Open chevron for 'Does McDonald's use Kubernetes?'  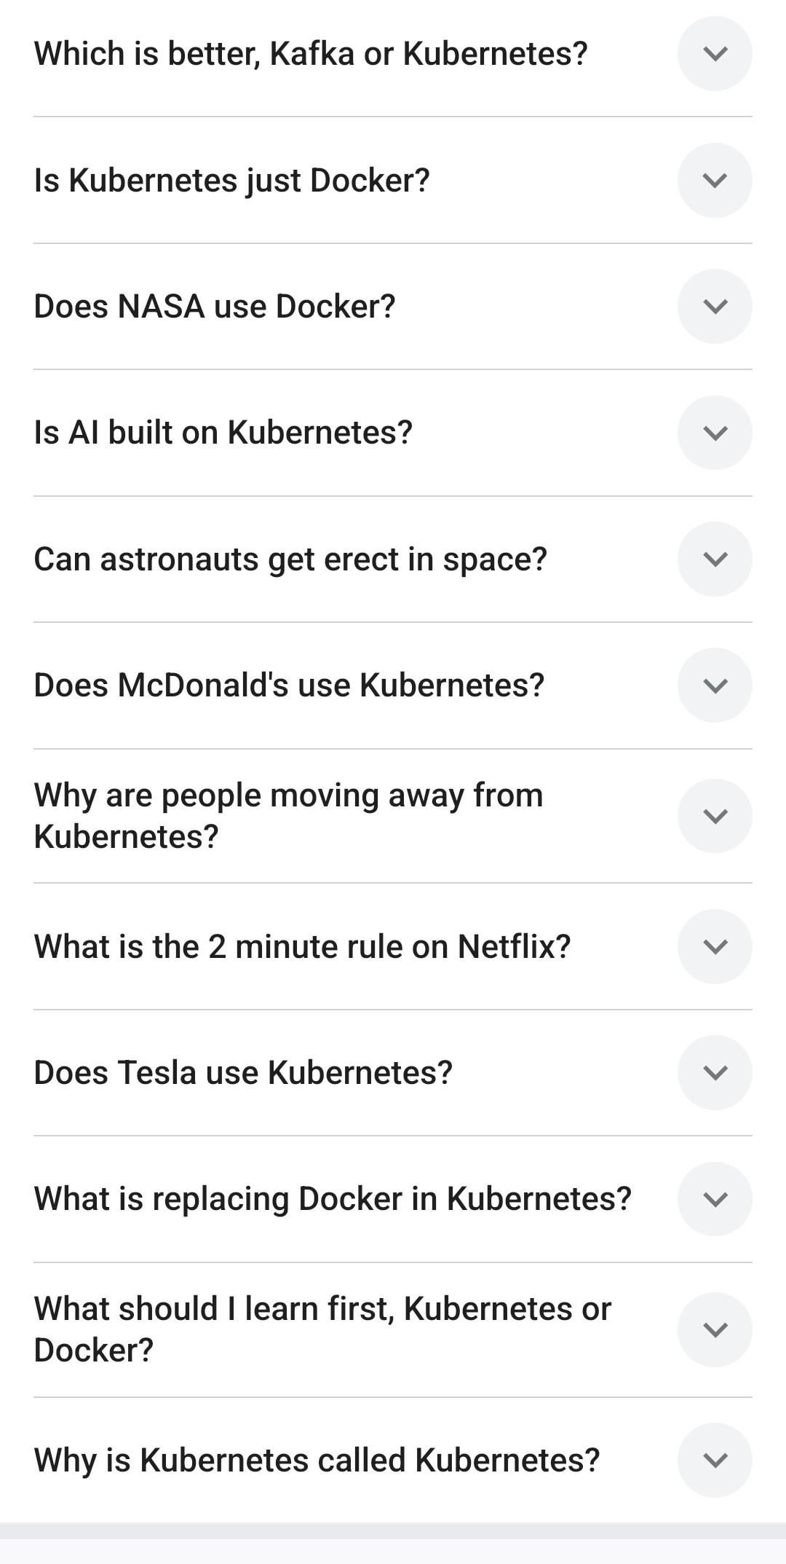coord(715,685)
